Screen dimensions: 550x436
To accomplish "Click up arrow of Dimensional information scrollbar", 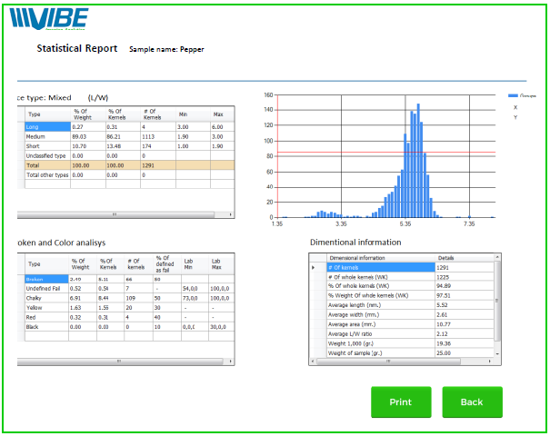I will click(x=497, y=257).
